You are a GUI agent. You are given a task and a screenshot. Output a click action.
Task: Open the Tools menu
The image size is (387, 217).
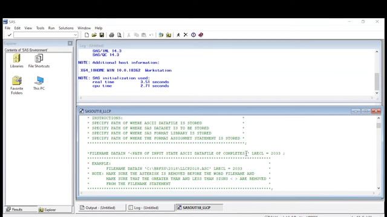tap(40, 28)
